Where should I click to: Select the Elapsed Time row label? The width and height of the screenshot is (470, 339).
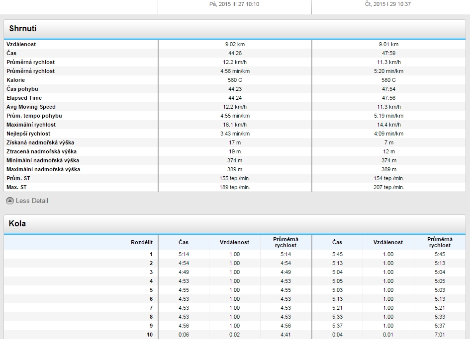click(24, 98)
